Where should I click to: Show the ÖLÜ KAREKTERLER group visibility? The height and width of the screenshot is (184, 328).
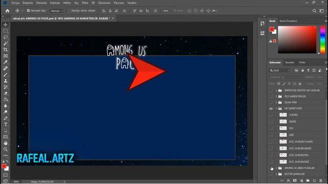click(271, 97)
